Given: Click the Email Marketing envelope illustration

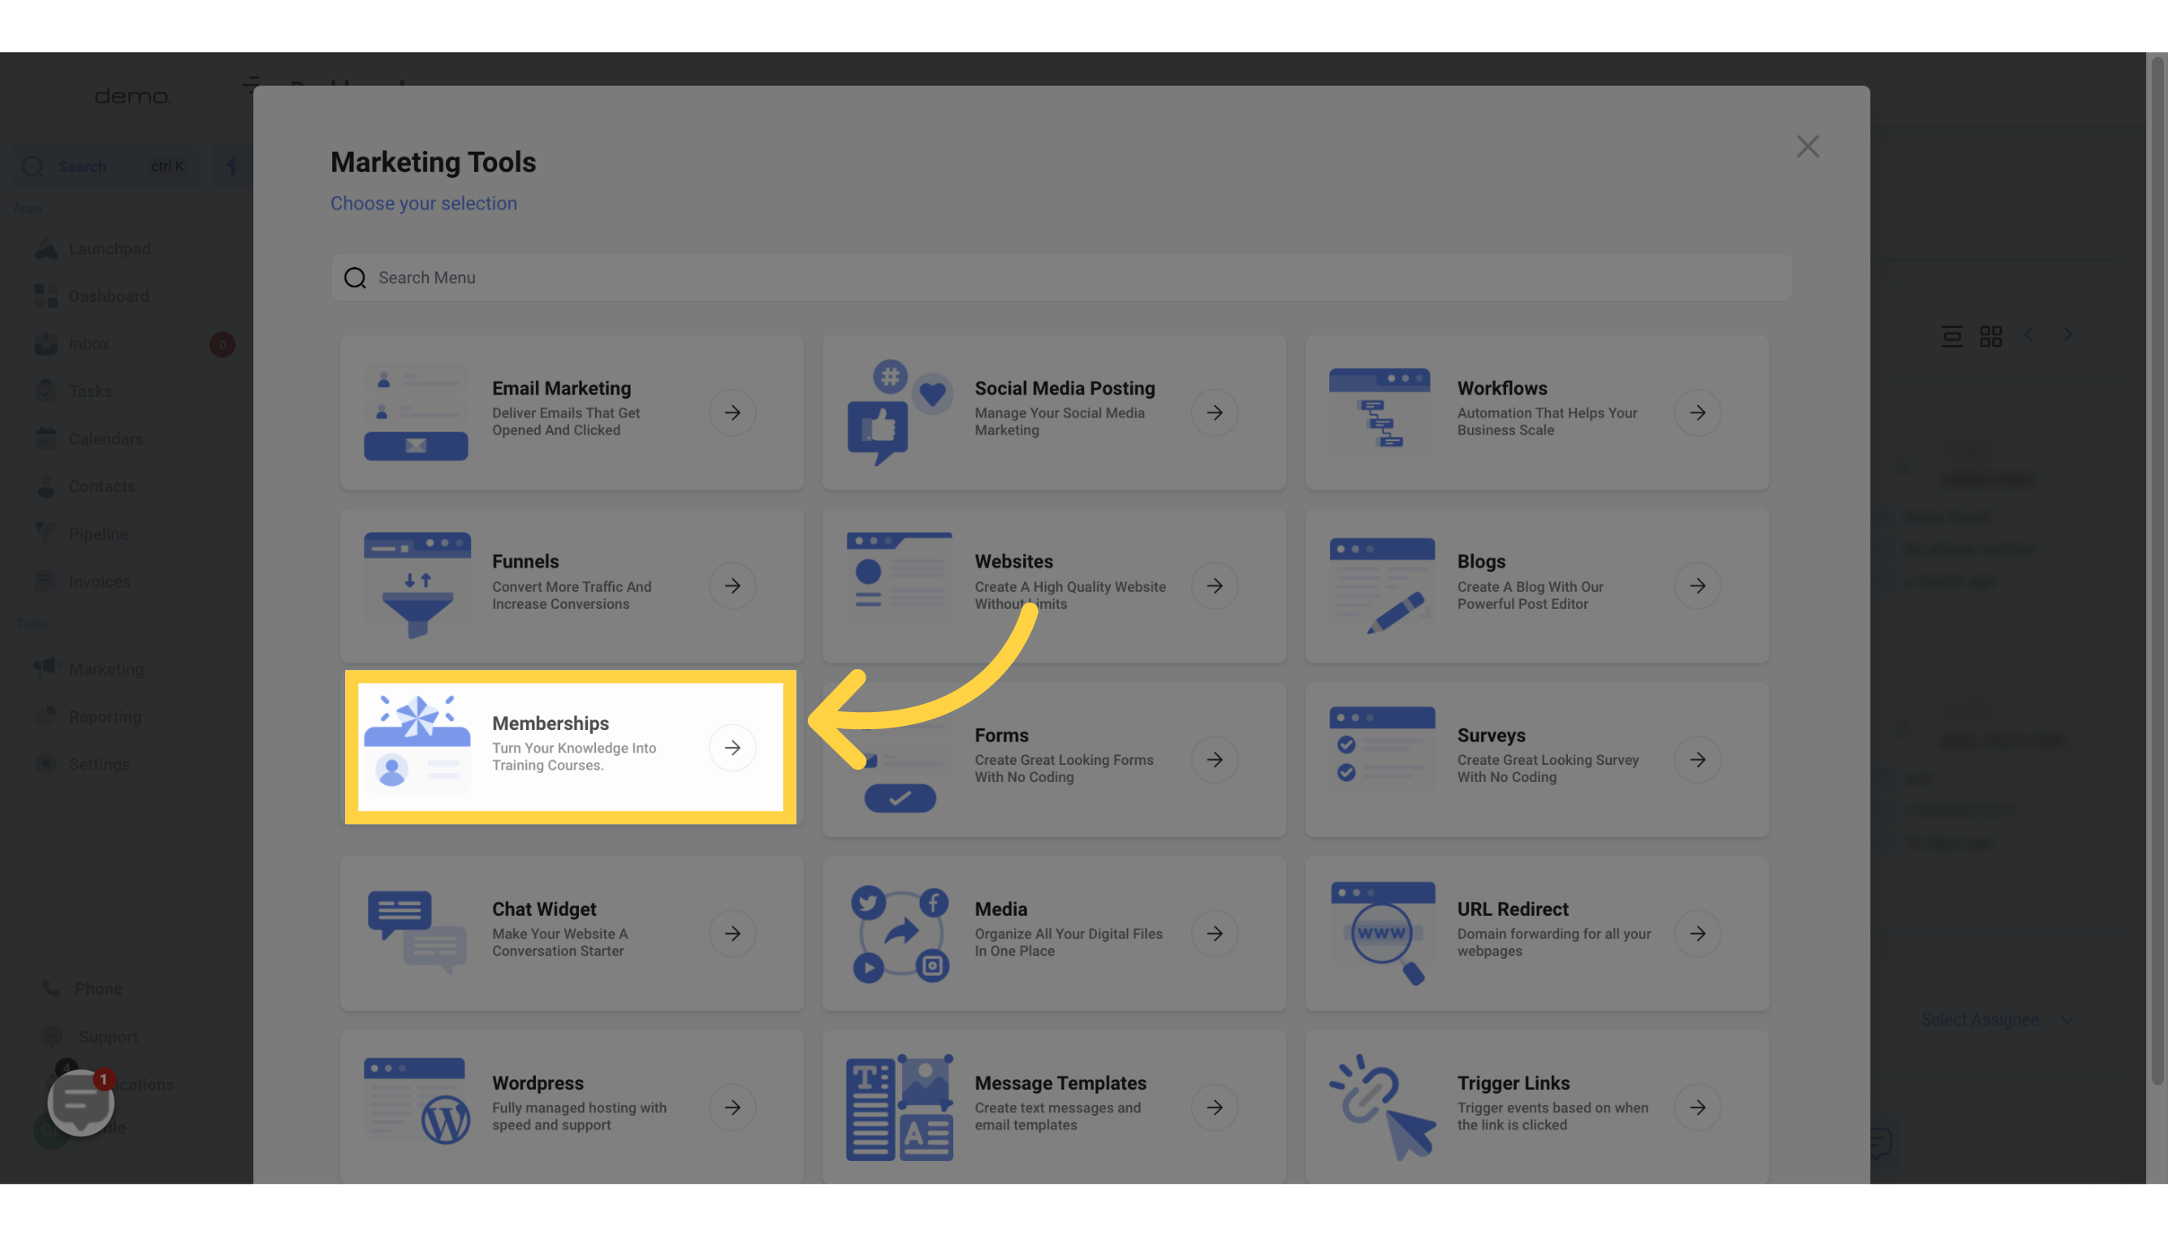Looking at the screenshot, I should [x=416, y=413].
